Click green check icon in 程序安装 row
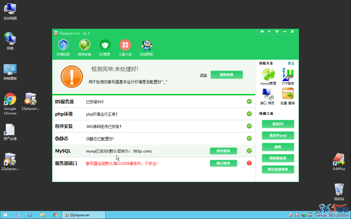Image resolution: width=351 pixels, height=219 pixels. pos(249,126)
